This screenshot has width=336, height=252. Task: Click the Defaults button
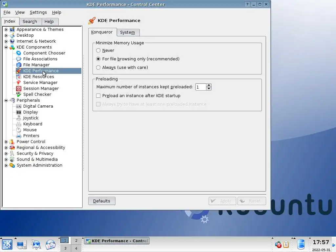coord(102,201)
